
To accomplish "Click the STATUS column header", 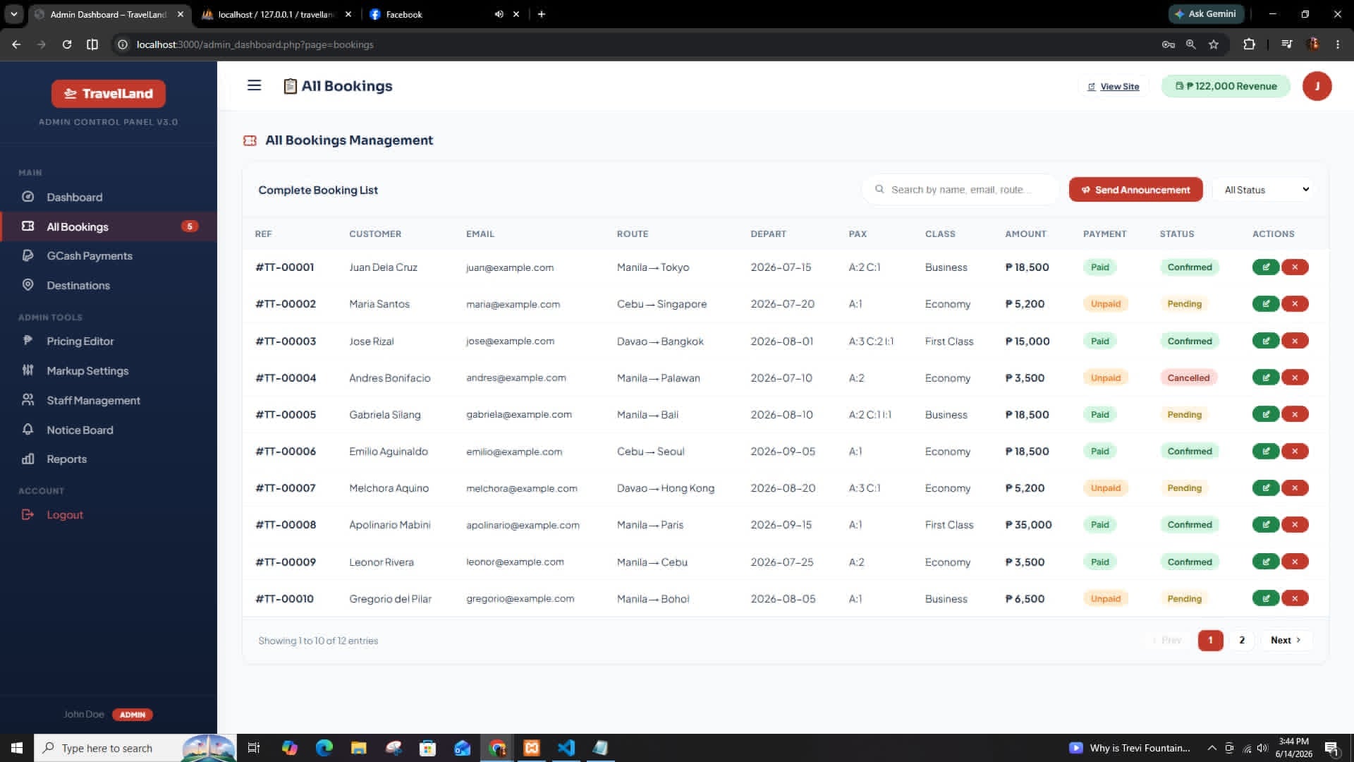I will (x=1177, y=234).
